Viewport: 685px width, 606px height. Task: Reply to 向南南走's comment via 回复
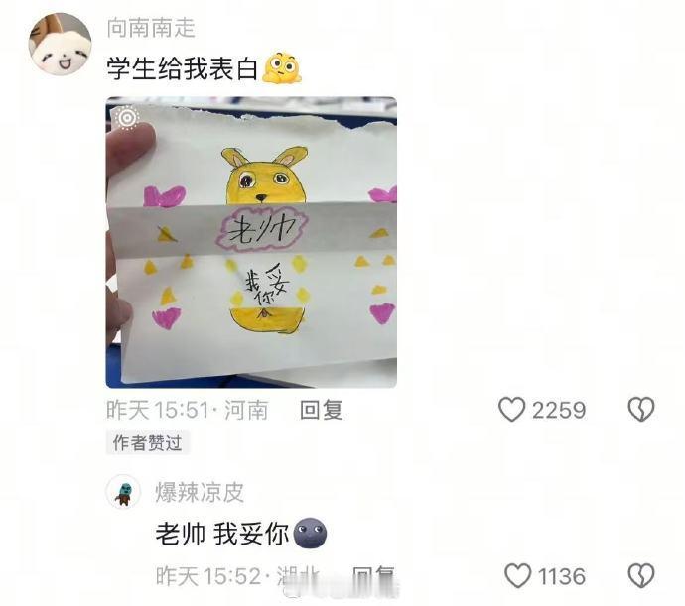coord(321,410)
